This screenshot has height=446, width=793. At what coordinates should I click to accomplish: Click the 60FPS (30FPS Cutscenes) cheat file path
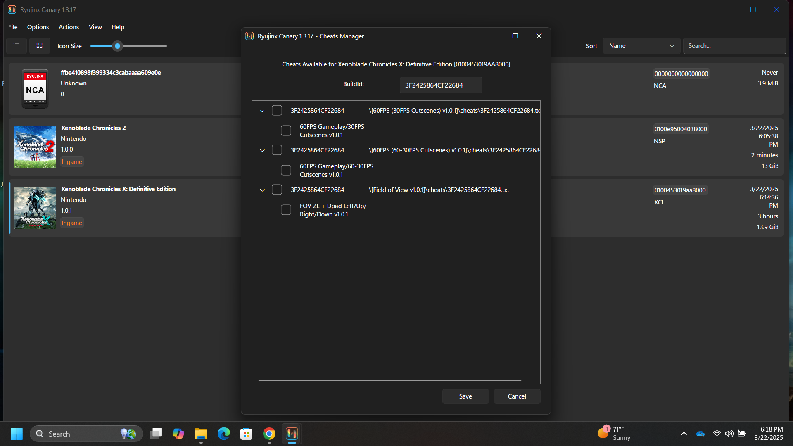tap(454, 111)
